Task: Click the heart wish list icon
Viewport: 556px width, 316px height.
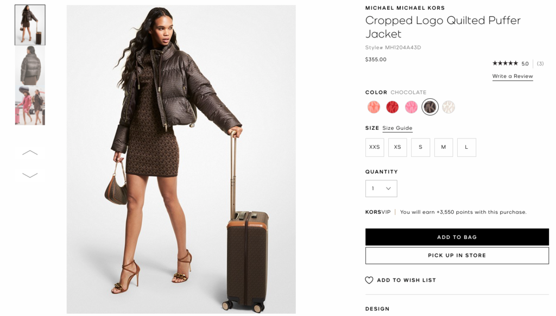Action: (x=369, y=280)
